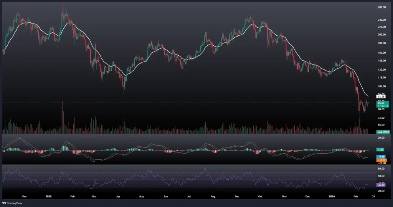Click the 24 date label on time axis
Screen dimensions: 393x207
point(373,196)
